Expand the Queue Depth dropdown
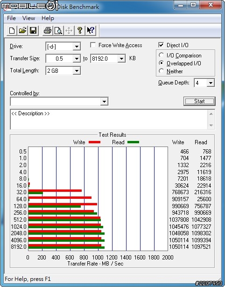 (x=211, y=83)
